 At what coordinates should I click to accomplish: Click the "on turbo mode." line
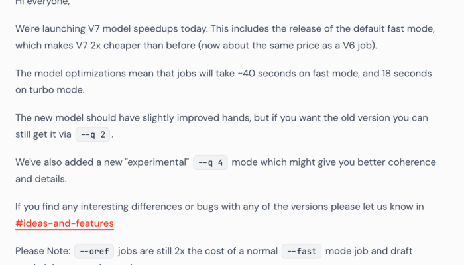[50, 90]
